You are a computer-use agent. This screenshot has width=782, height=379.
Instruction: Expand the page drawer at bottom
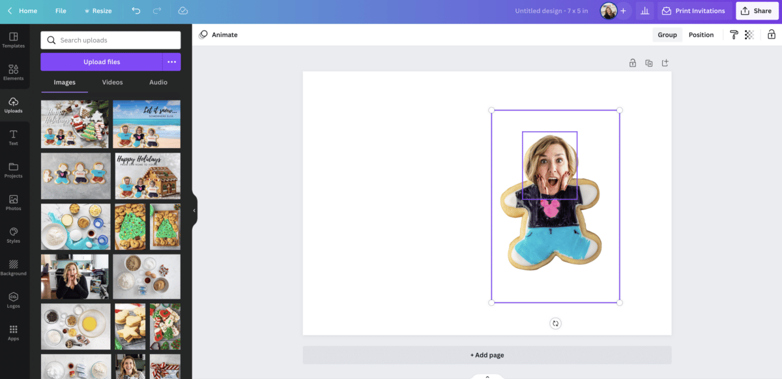coord(487,376)
